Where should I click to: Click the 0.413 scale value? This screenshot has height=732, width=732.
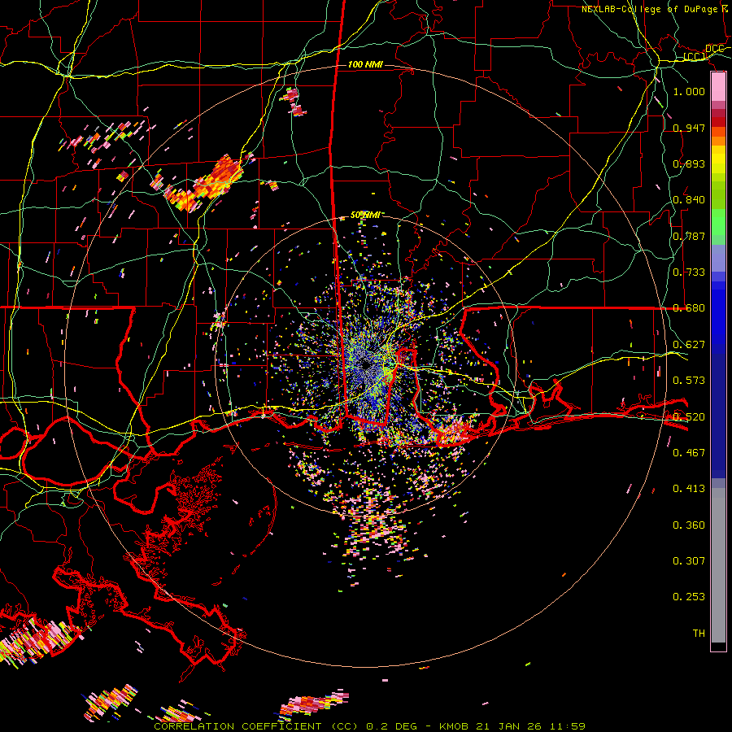point(689,489)
